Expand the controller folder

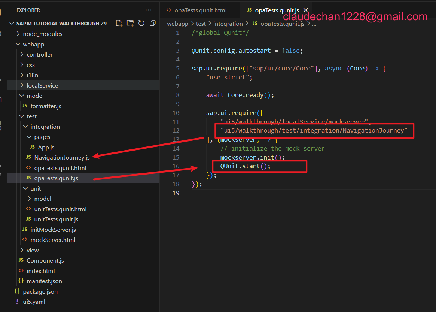point(39,54)
